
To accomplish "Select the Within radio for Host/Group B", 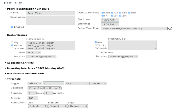I will click(96, 45).
